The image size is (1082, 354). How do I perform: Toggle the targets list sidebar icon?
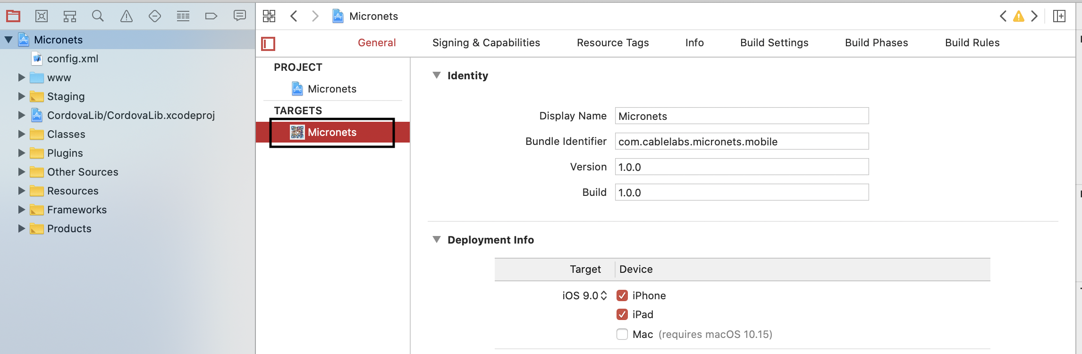click(268, 44)
